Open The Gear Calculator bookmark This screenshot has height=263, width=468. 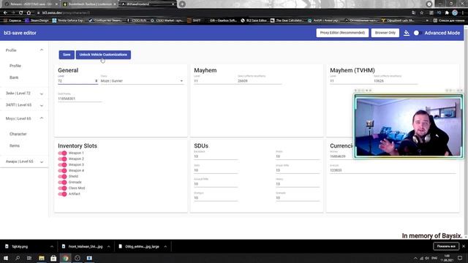pos(287,20)
